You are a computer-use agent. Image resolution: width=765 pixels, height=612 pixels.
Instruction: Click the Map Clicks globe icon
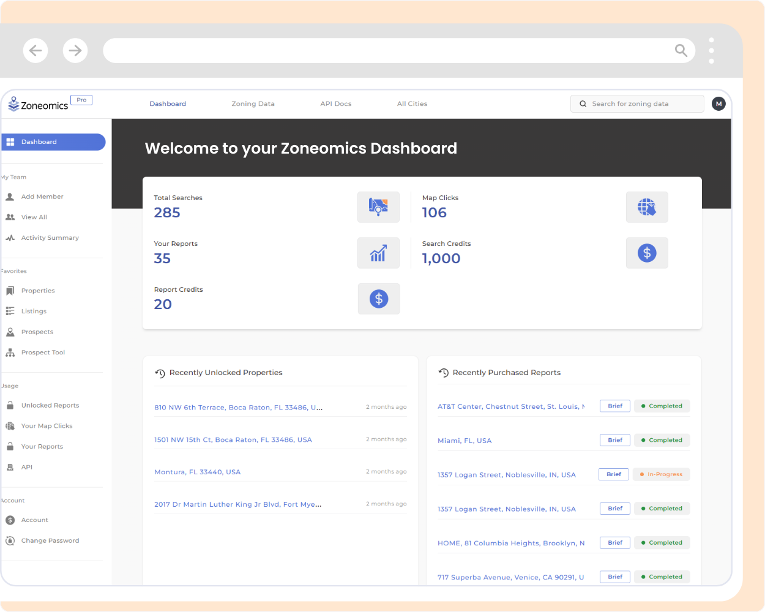click(647, 207)
